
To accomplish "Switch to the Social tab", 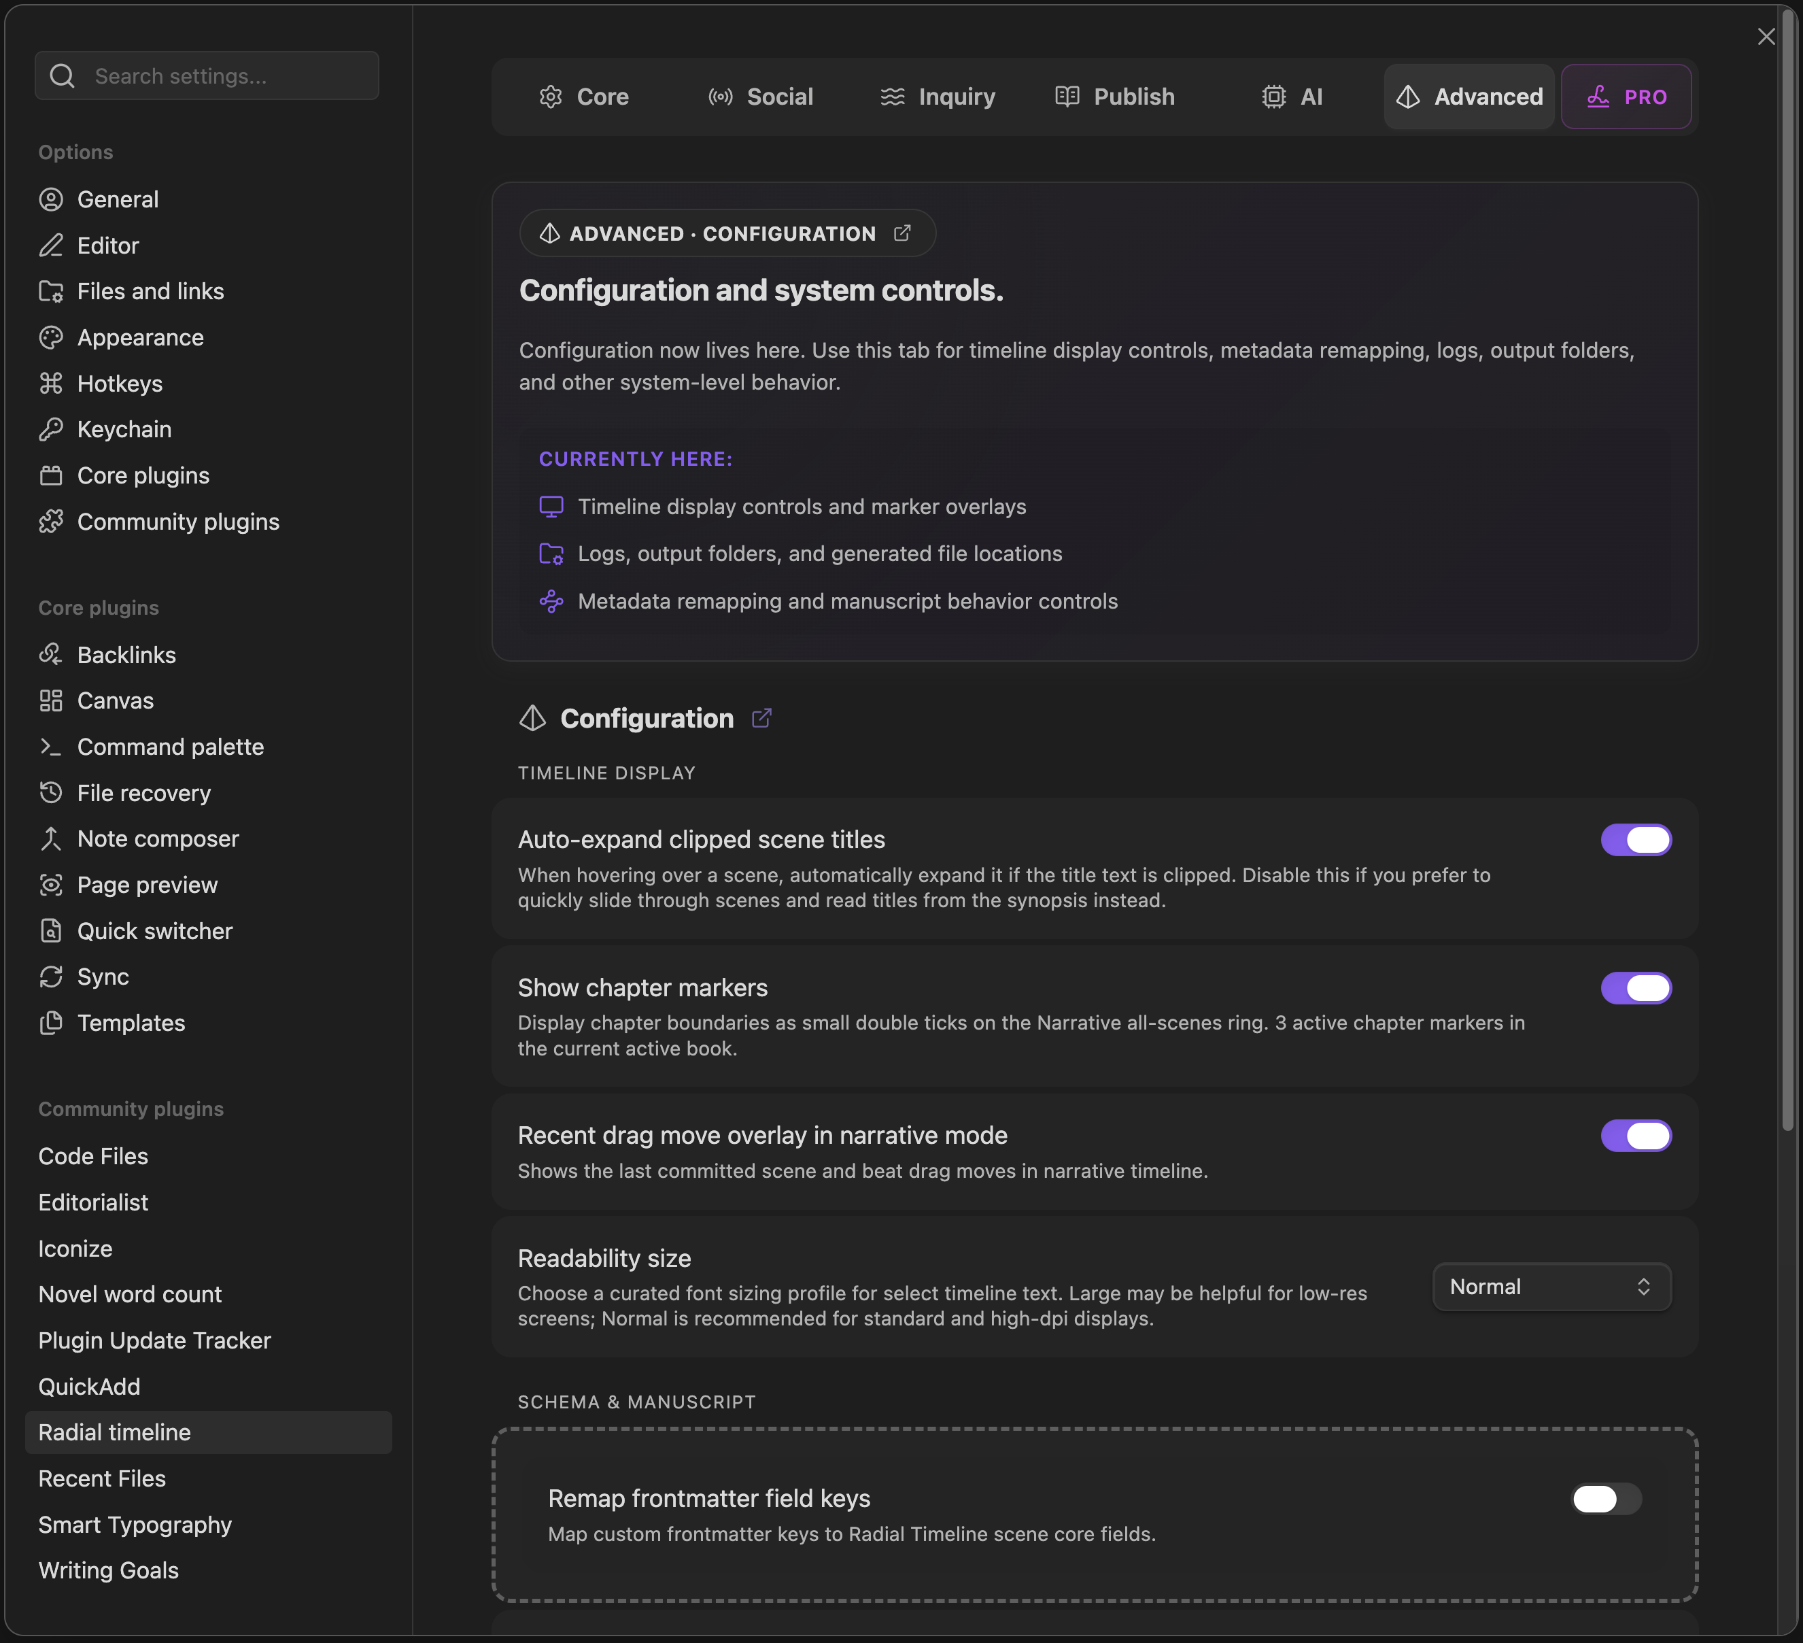I will click(x=760, y=97).
